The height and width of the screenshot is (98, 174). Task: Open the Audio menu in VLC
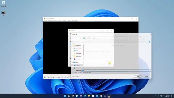point(55,21)
